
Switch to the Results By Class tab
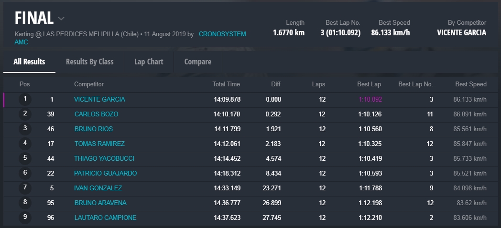point(89,62)
